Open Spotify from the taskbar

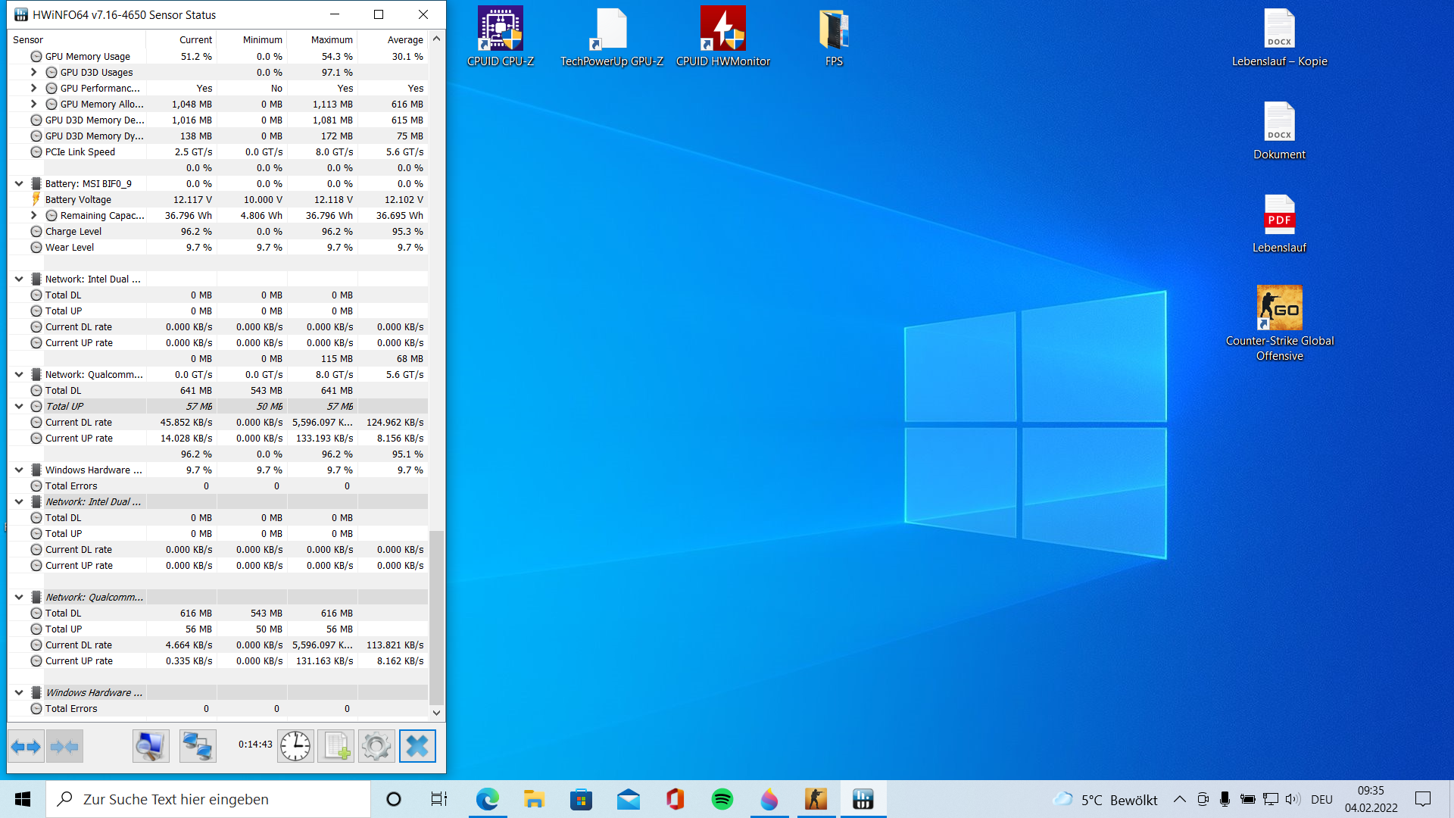tap(722, 799)
